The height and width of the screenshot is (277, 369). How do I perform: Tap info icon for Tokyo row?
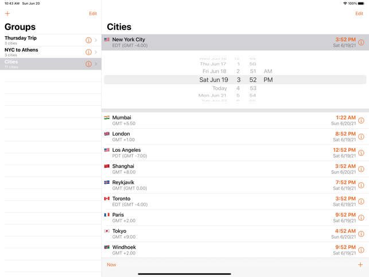click(361, 234)
